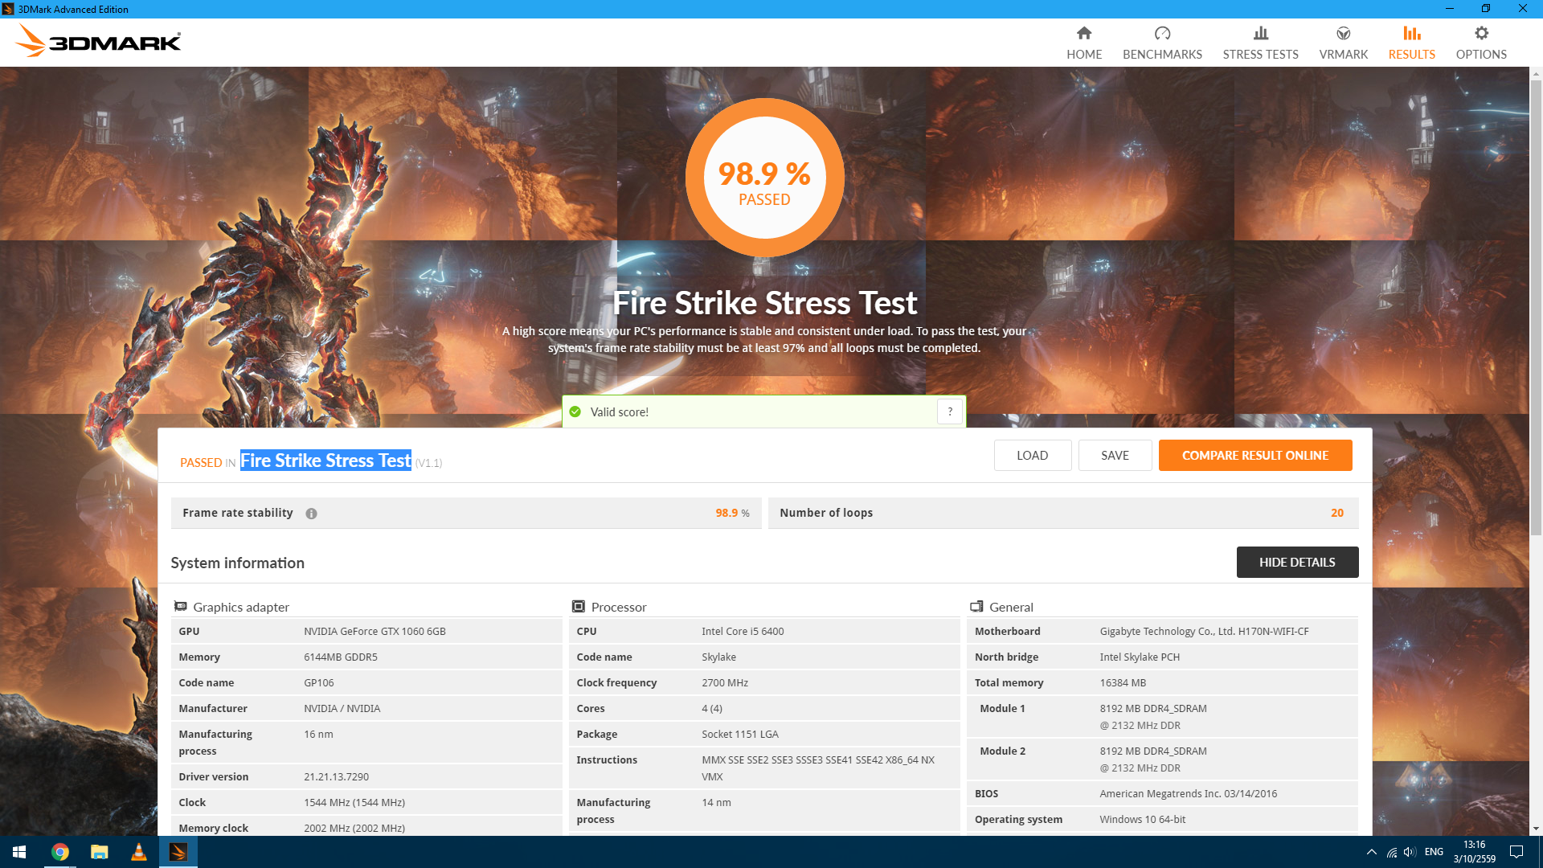1543x868 pixels.
Task: Open the ENG language selector in tray
Action: pos(1434,852)
